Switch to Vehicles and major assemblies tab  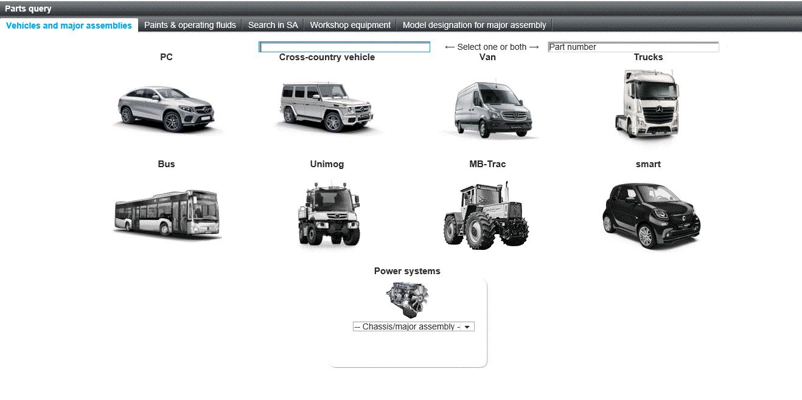[69, 26]
